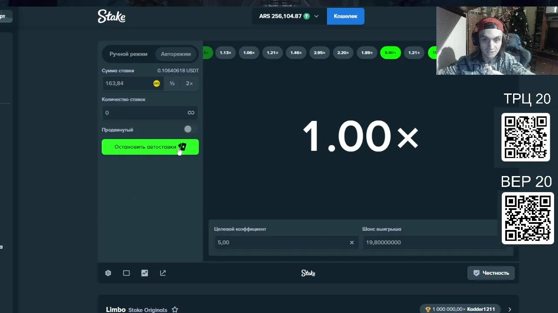Pop out the game window icon
This screenshot has width=558, height=313.
click(x=163, y=273)
